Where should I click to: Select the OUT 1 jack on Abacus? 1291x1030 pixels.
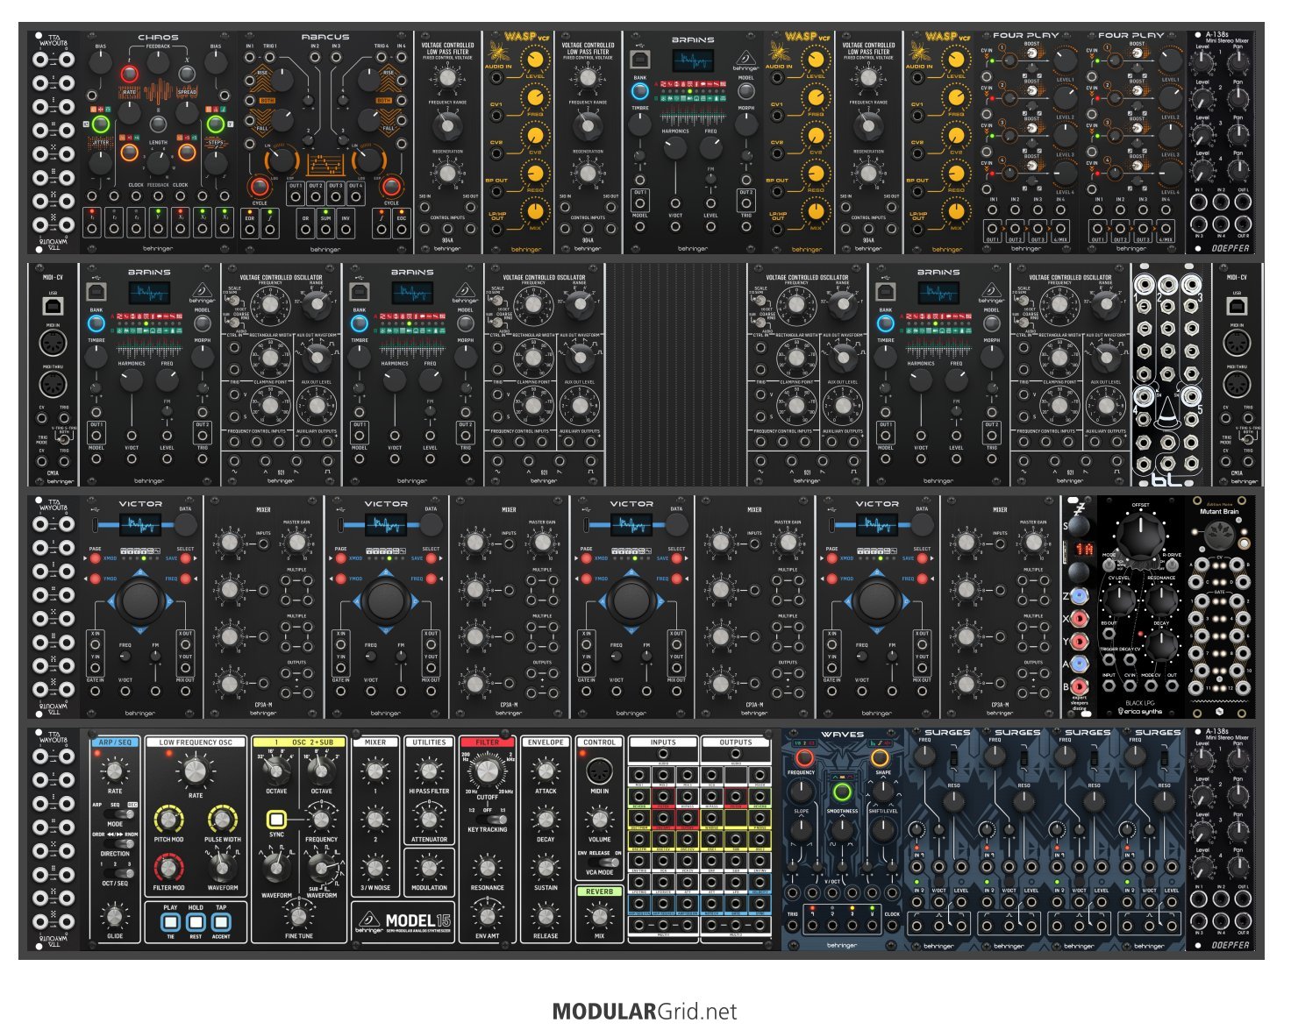pos(296,198)
